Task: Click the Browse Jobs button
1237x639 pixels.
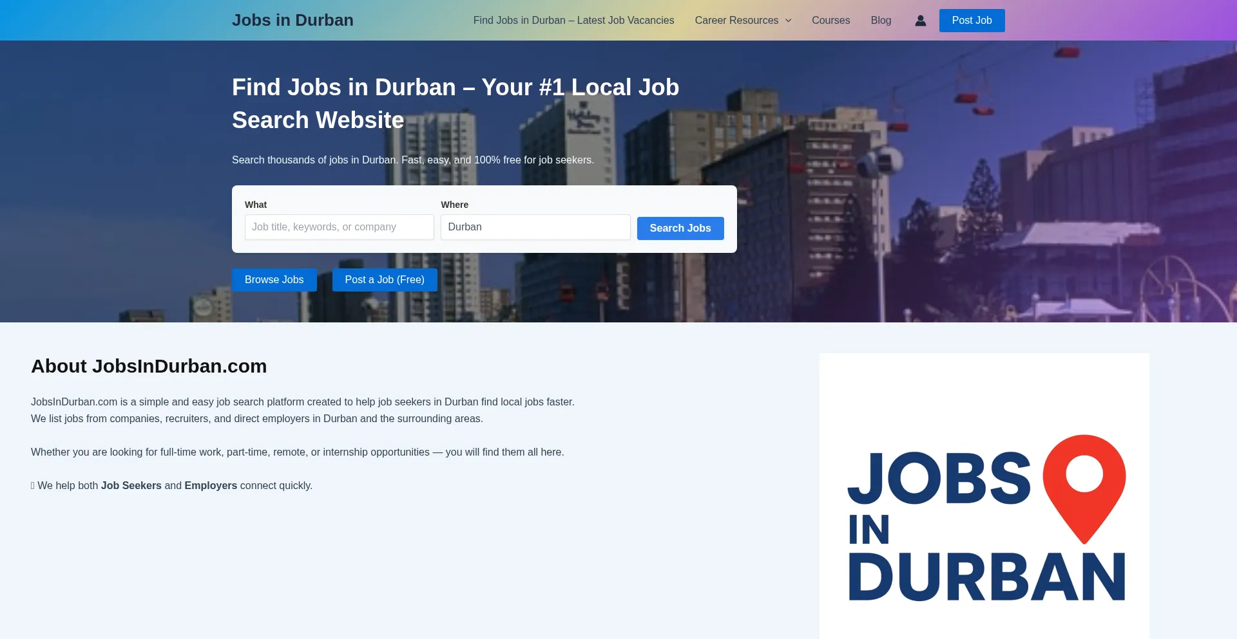Action: coord(274,280)
